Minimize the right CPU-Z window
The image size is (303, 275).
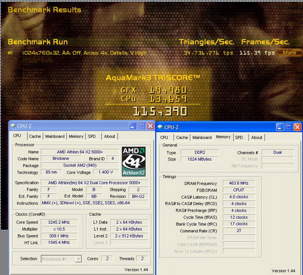click(280, 127)
